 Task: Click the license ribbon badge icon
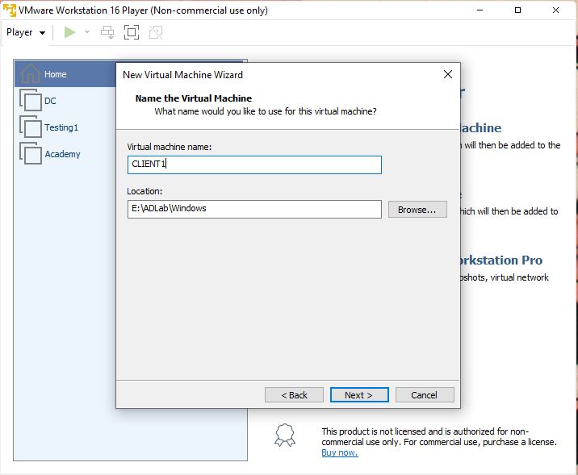(x=285, y=435)
